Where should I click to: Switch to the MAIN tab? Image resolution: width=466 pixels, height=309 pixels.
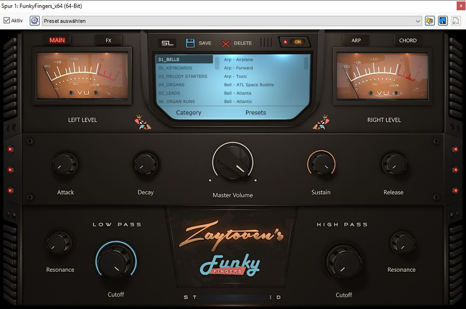click(57, 40)
